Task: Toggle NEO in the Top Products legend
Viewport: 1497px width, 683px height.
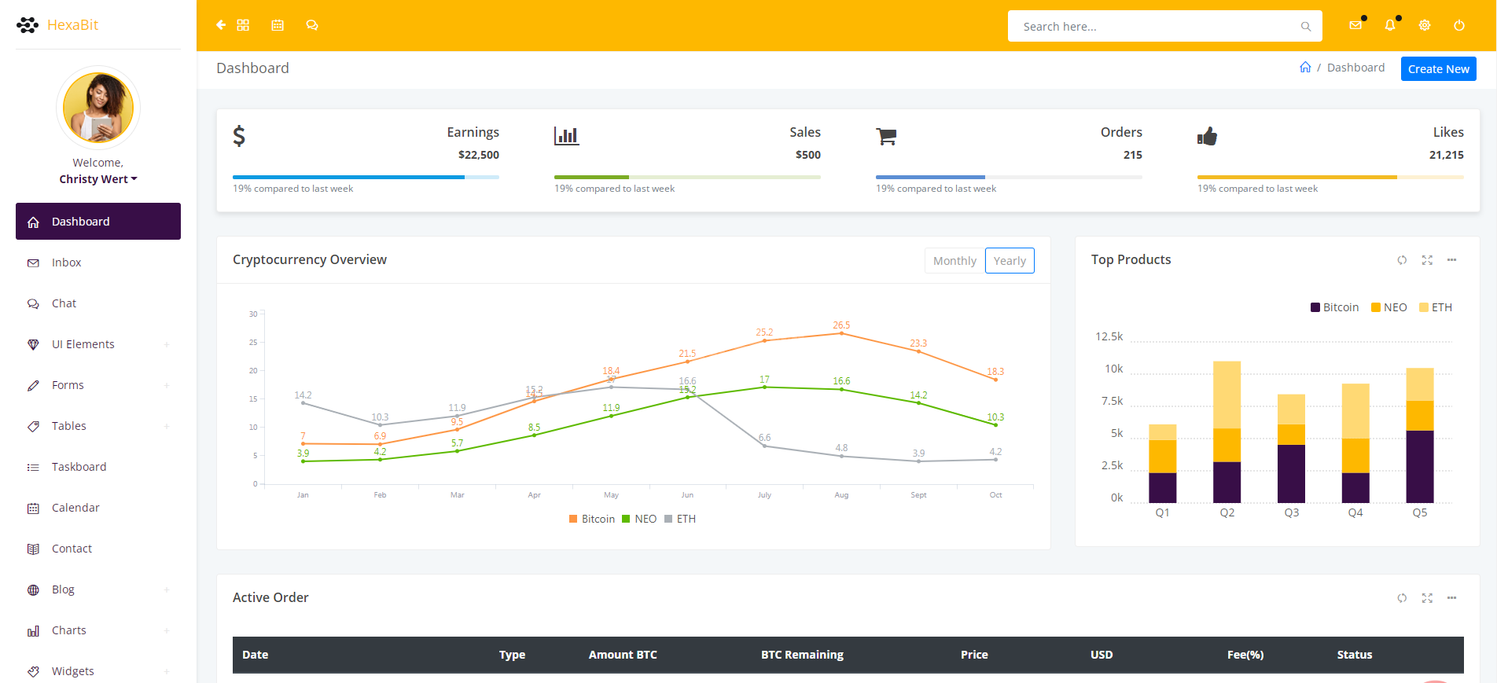Action: (1388, 307)
